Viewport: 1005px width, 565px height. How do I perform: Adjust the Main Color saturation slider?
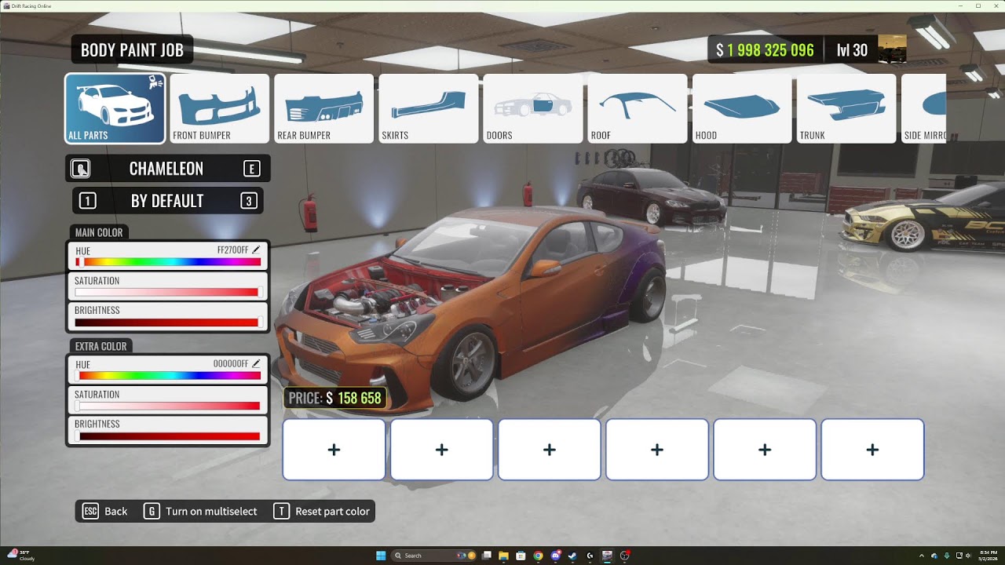pyautogui.click(x=168, y=292)
